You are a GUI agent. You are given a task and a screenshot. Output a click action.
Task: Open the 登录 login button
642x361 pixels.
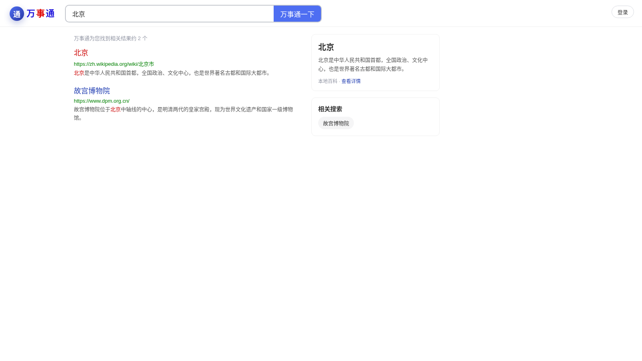click(x=623, y=12)
